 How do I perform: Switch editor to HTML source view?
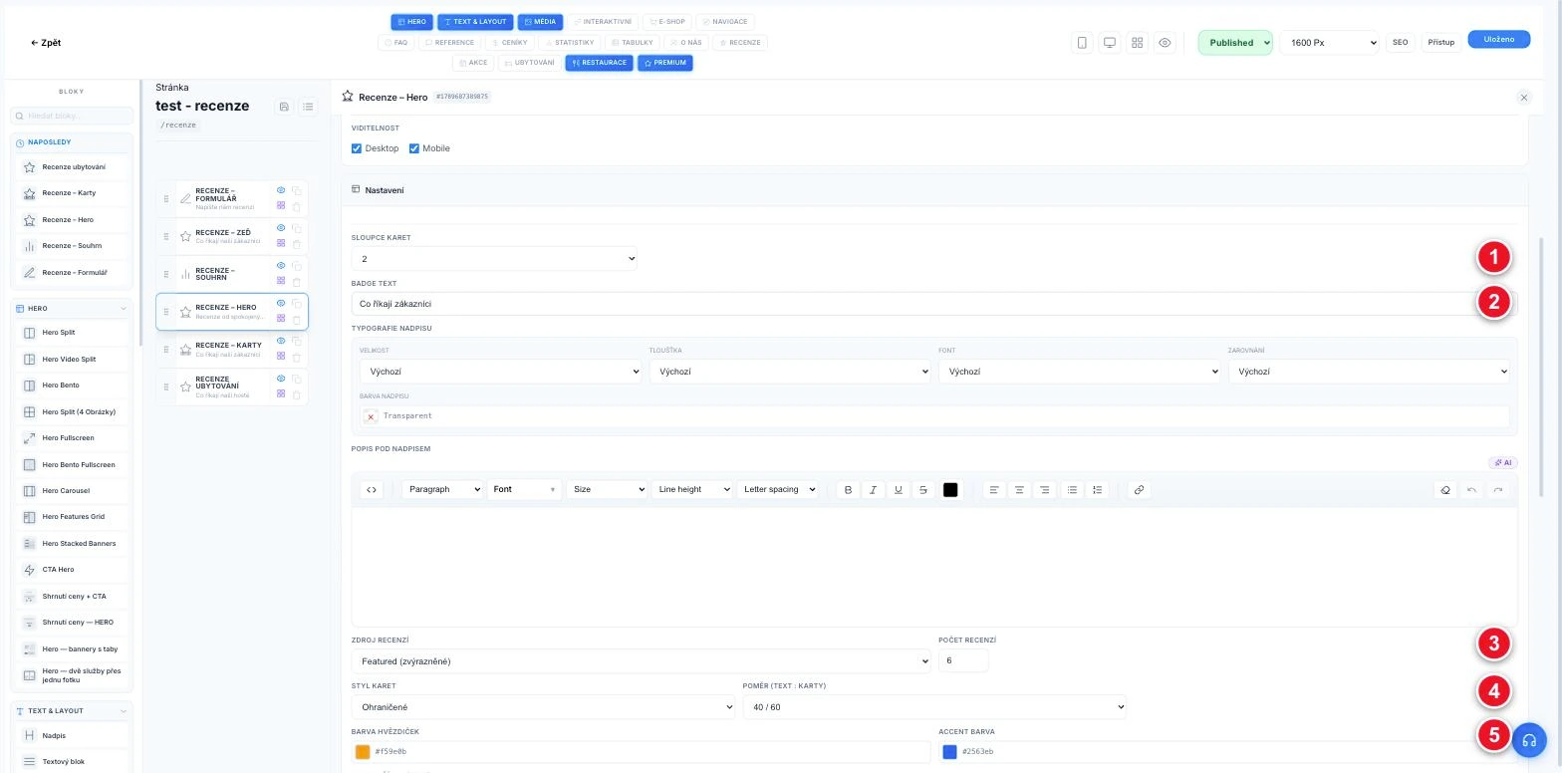click(372, 489)
